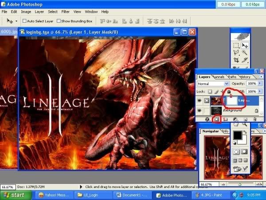Switch to the History tab
Viewport: 266px width, 200px height.
(x=245, y=77)
